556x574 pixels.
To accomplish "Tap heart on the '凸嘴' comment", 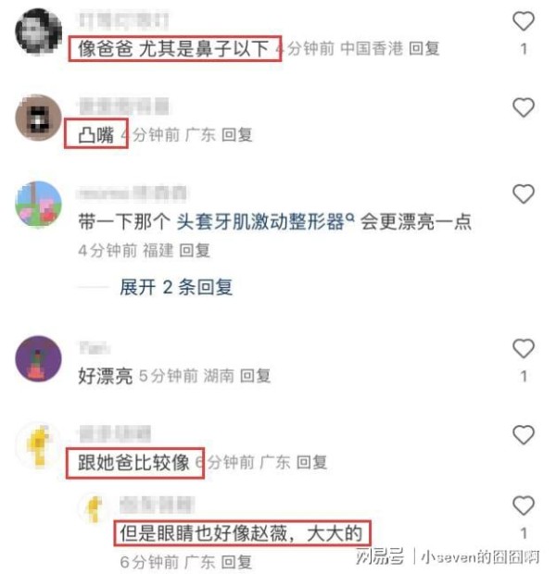I will tap(524, 107).
